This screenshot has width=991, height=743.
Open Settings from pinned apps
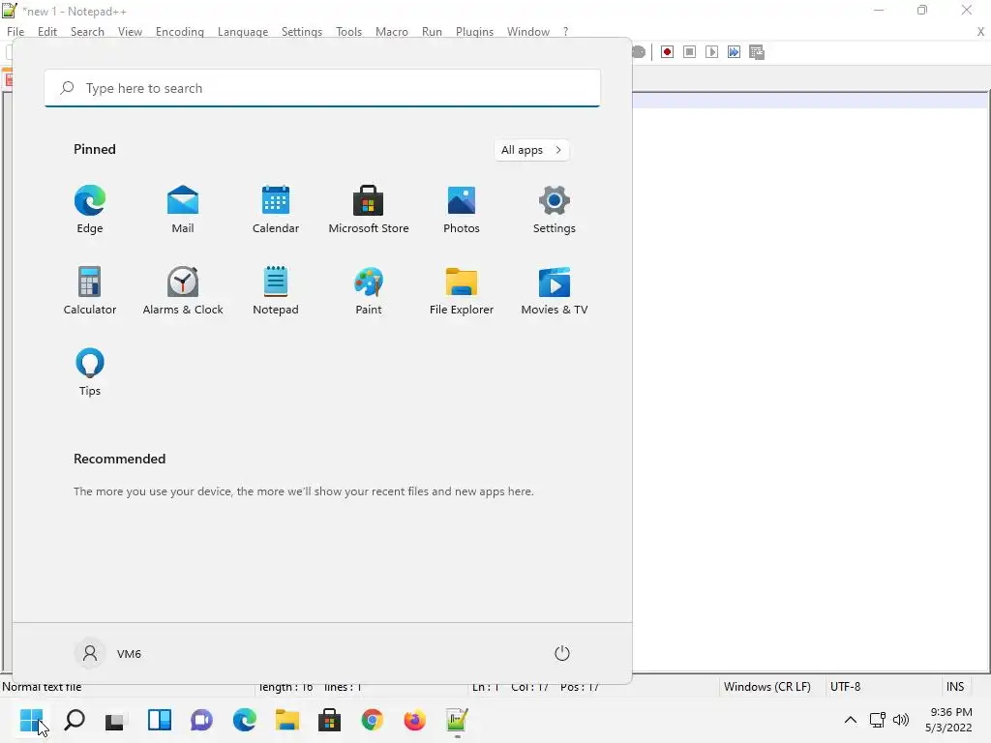pyautogui.click(x=555, y=210)
